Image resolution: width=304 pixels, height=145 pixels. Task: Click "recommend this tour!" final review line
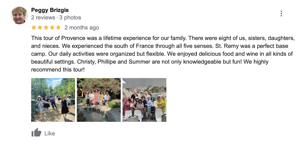pyautogui.click(x=58, y=70)
